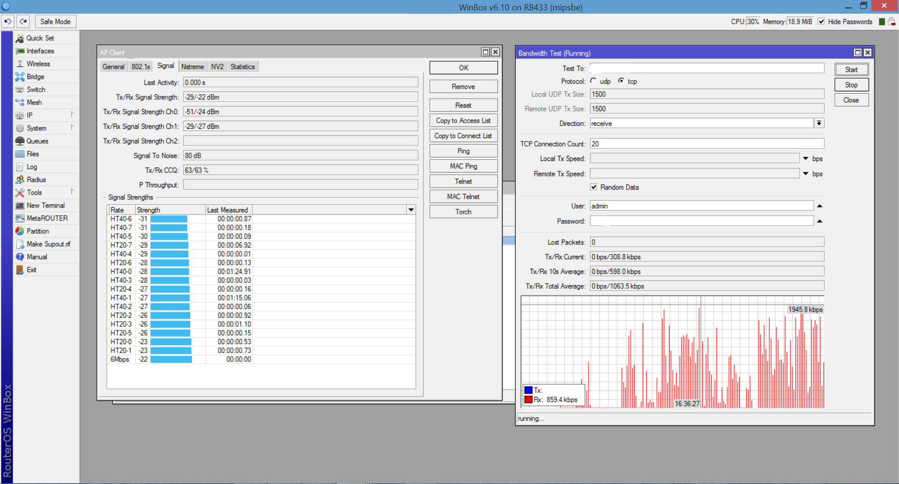
Task: Open the Partition icon in sidebar
Action: click(x=20, y=231)
